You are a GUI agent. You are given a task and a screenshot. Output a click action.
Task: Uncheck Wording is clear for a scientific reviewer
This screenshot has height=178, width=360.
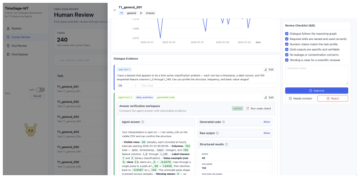[287, 60]
